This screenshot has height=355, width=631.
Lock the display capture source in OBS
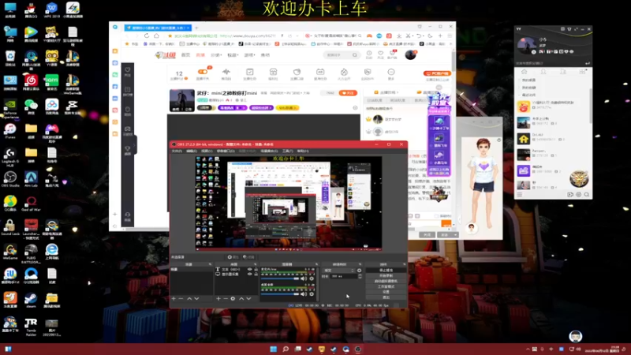(256, 274)
